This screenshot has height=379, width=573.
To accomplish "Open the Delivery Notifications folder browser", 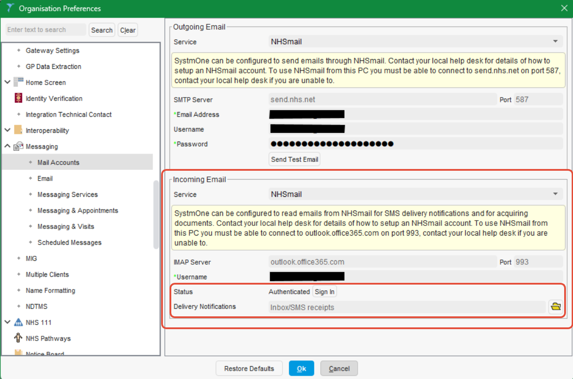I will coord(555,306).
